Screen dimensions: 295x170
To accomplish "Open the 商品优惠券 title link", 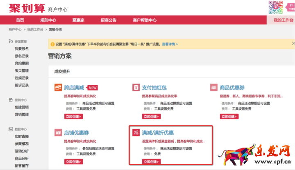I will (x=232, y=88).
